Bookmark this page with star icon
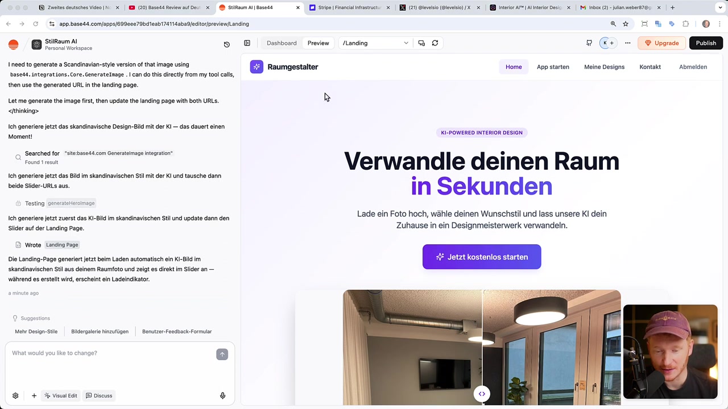This screenshot has width=728, height=409. coord(626,24)
